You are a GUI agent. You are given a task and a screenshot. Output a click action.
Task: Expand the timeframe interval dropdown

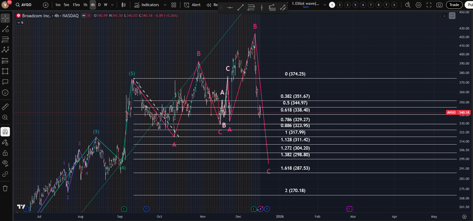click(112, 5)
